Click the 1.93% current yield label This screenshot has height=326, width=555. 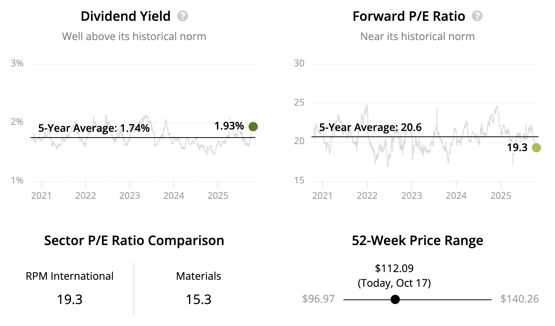[229, 126]
